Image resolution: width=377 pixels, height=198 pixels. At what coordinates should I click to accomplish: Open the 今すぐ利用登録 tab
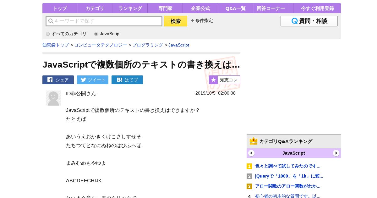click(317, 8)
